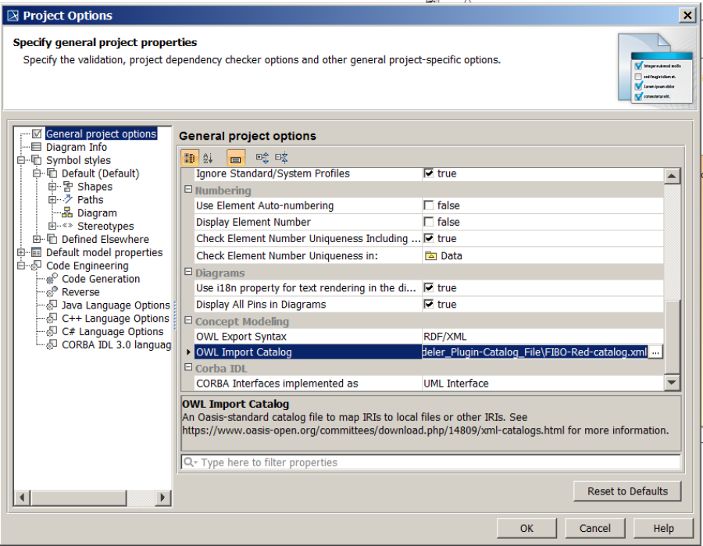Click the Code Generation gear icon
Viewport: 703px width, 546px height.
pyautogui.click(x=52, y=279)
